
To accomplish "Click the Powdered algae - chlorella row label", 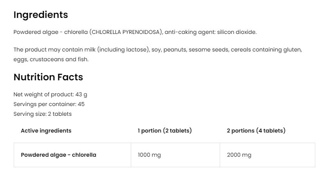I will 58,155.
